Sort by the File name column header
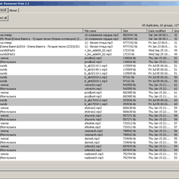This screenshot has height=179, width=179. coord(102,31)
